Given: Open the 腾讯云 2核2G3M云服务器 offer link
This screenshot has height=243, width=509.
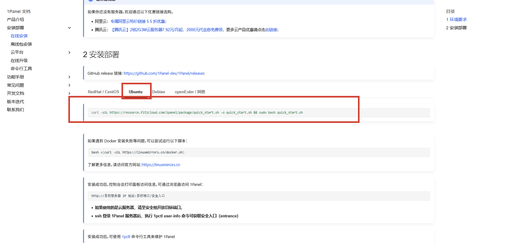Looking at the screenshot, I should click(x=167, y=30).
